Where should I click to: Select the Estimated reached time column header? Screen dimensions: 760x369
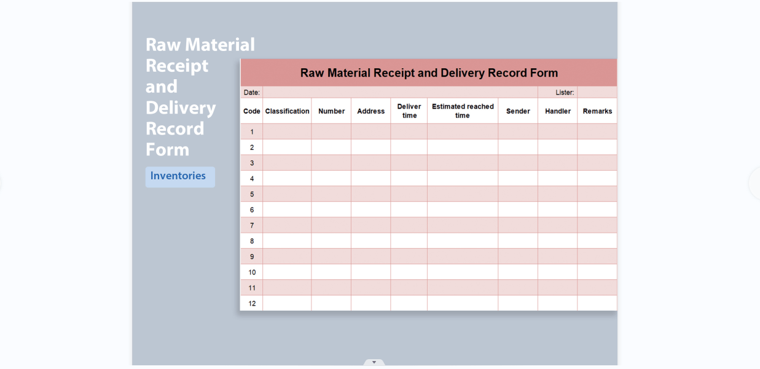point(462,111)
